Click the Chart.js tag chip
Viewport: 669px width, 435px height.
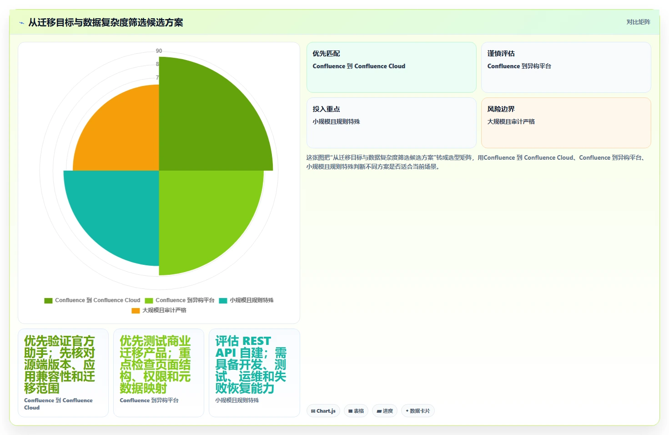pyautogui.click(x=323, y=411)
